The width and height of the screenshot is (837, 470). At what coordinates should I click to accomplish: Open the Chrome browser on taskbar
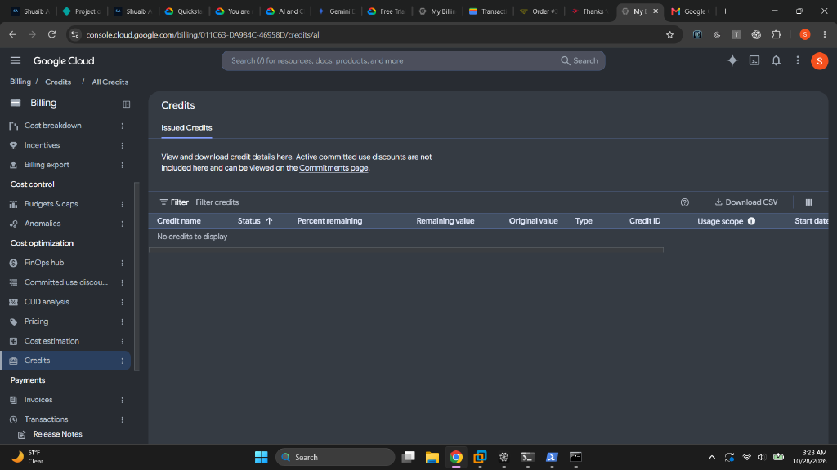pyautogui.click(x=456, y=457)
